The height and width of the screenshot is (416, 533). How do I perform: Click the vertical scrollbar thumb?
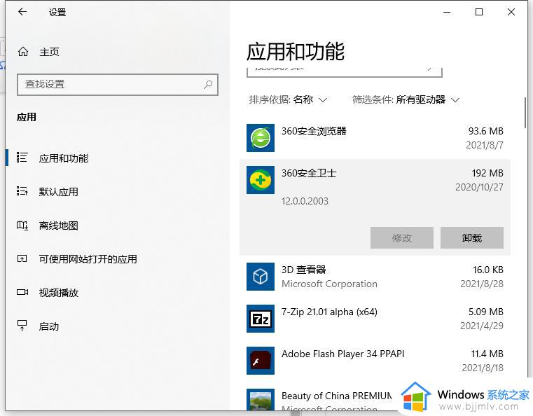[x=526, y=113]
